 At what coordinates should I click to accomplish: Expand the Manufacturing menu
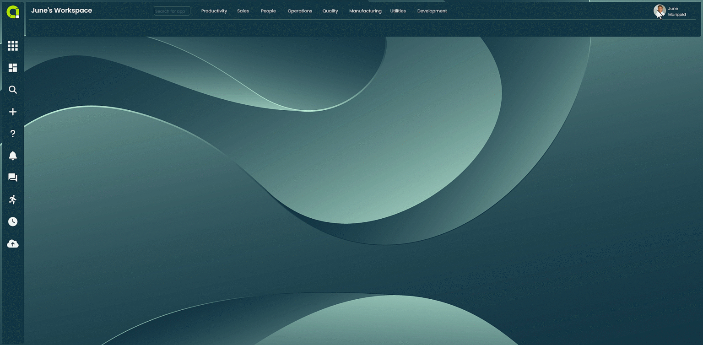365,11
